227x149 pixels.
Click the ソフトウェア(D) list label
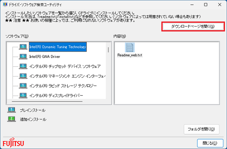tap(17, 36)
